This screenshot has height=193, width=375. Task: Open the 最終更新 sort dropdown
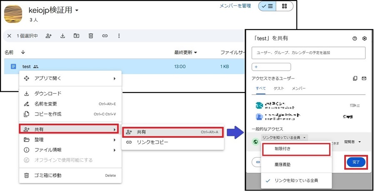pos(186,53)
